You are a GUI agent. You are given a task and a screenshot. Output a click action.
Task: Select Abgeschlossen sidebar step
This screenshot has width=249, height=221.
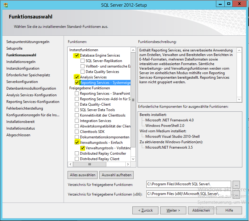coord(18,135)
